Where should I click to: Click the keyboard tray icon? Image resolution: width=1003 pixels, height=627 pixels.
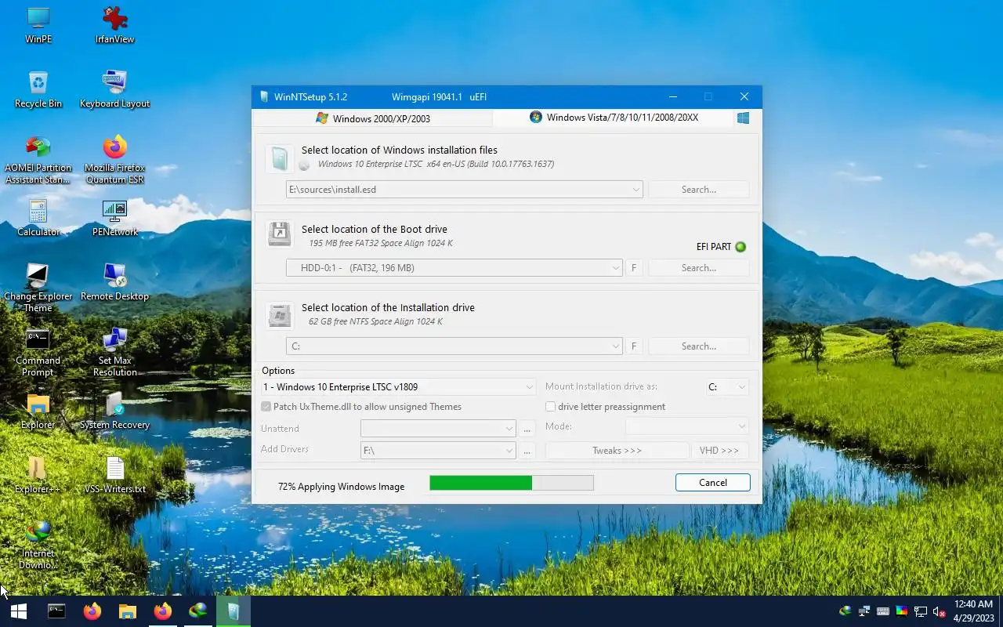pyautogui.click(x=882, y=611)
